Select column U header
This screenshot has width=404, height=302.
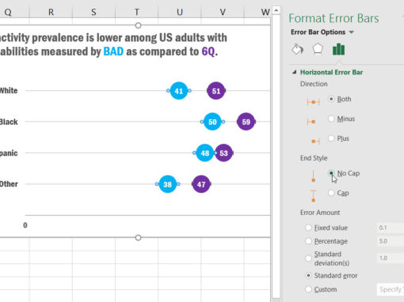[x=180, y=12]
